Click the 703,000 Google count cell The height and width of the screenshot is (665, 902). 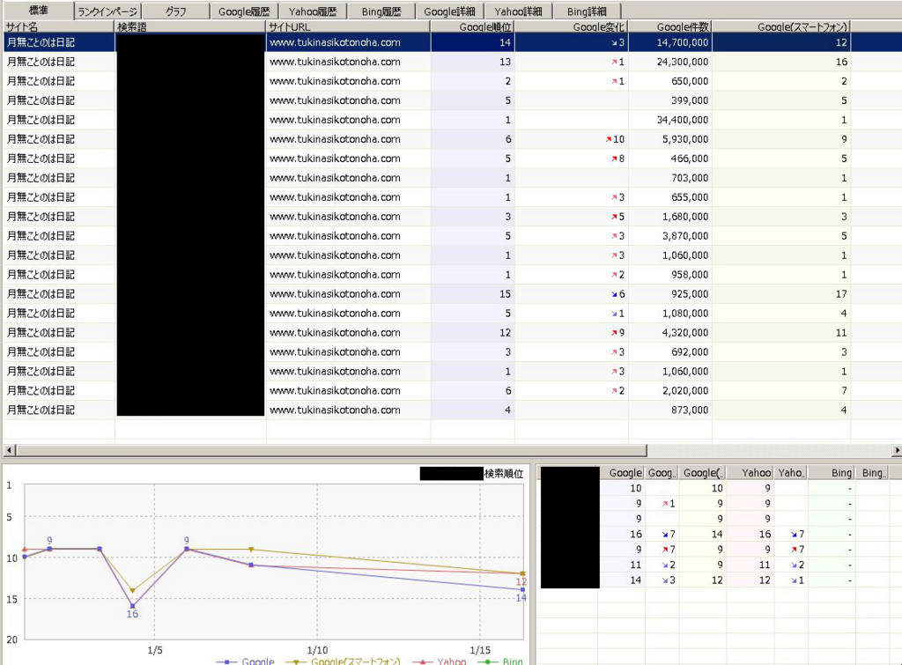(670, 178)
